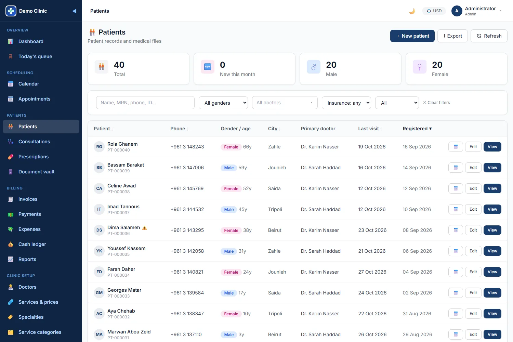Open the All status filter dropdown
Screen dimensions: 513x342
(x=397, y=103)
